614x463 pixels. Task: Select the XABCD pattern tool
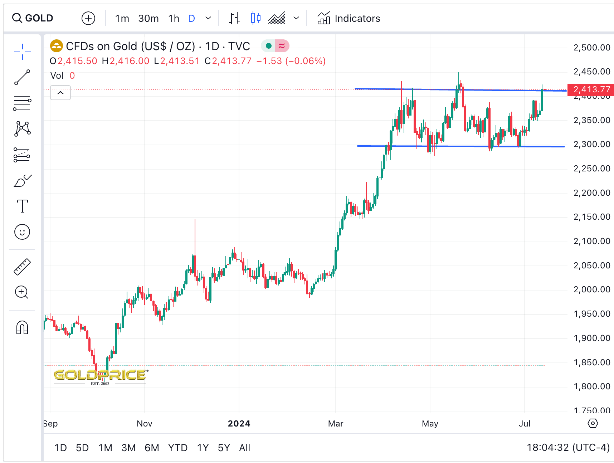click(x=22, y=129)
